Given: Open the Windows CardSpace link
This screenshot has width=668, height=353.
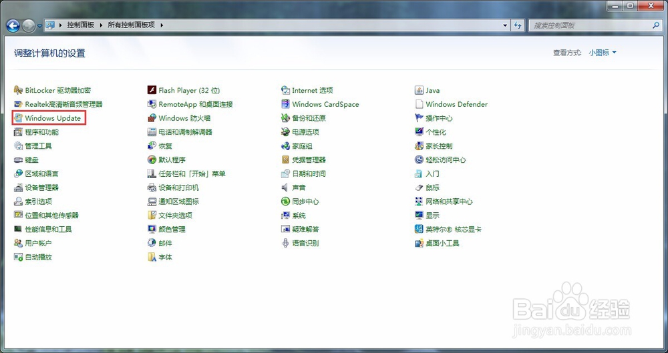Looking at the screenshot, I should pos(325,104).
